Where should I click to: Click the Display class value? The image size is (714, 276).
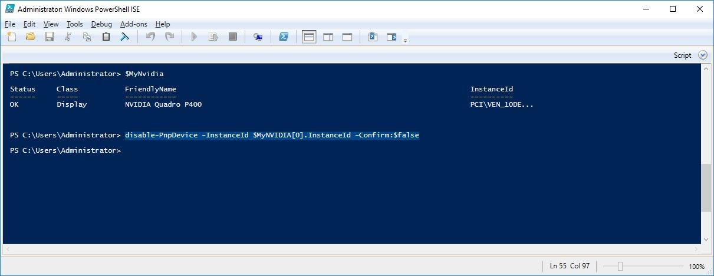tap(71, 104)
